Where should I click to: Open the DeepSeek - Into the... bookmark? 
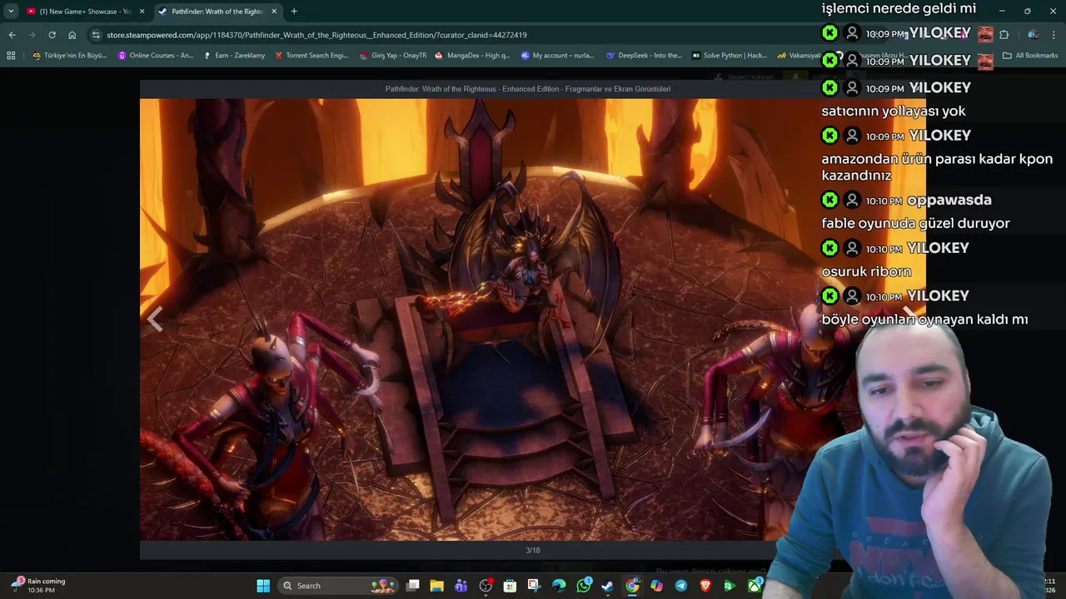644,56
